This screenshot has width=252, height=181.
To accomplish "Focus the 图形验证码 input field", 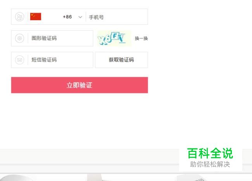I will 60,38.
